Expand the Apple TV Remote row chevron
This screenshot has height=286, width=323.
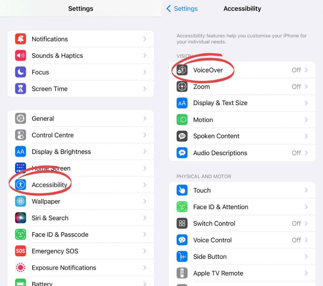click(x=306, y=273)
